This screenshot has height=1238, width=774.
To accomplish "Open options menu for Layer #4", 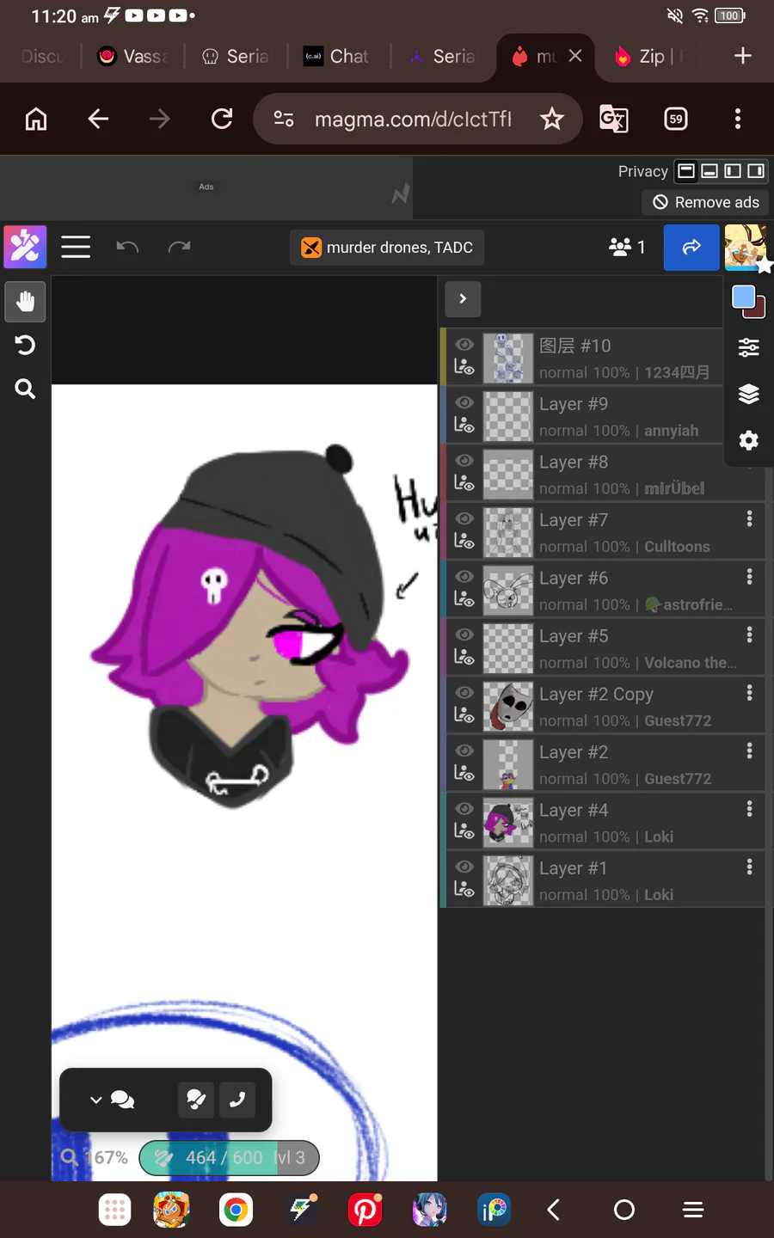I will pos(749,809).
